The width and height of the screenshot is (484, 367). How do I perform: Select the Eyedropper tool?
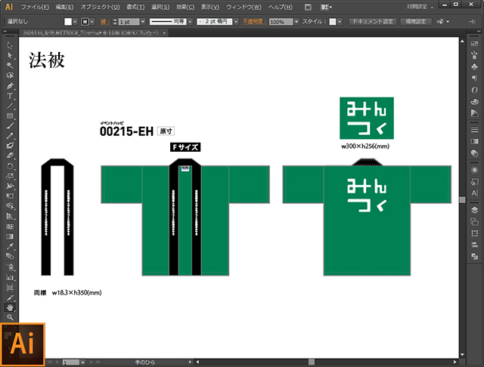(x=10, y=246)
